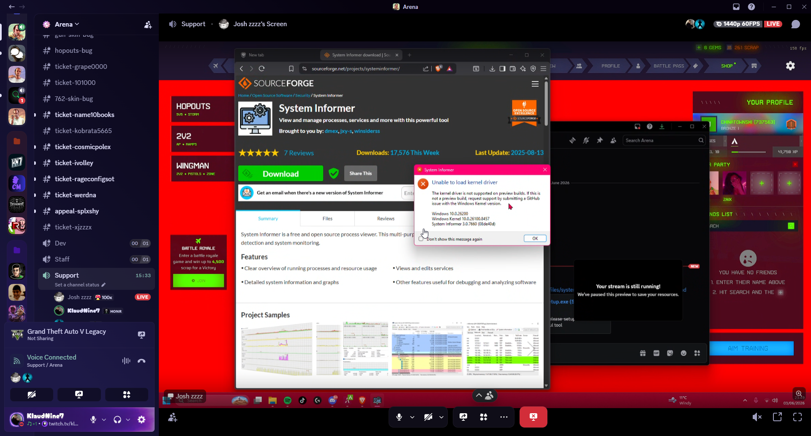Click the screen share button above the user panel
The image size is (811, 436).
[79, 395]
